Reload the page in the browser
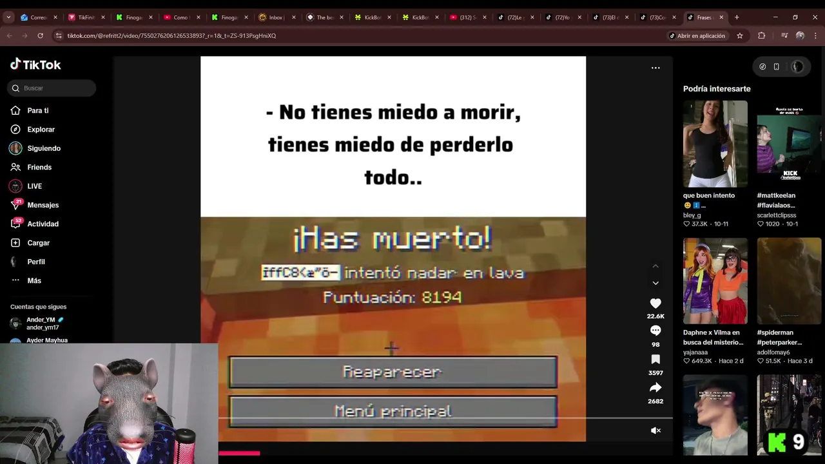 tap(40, 35)
